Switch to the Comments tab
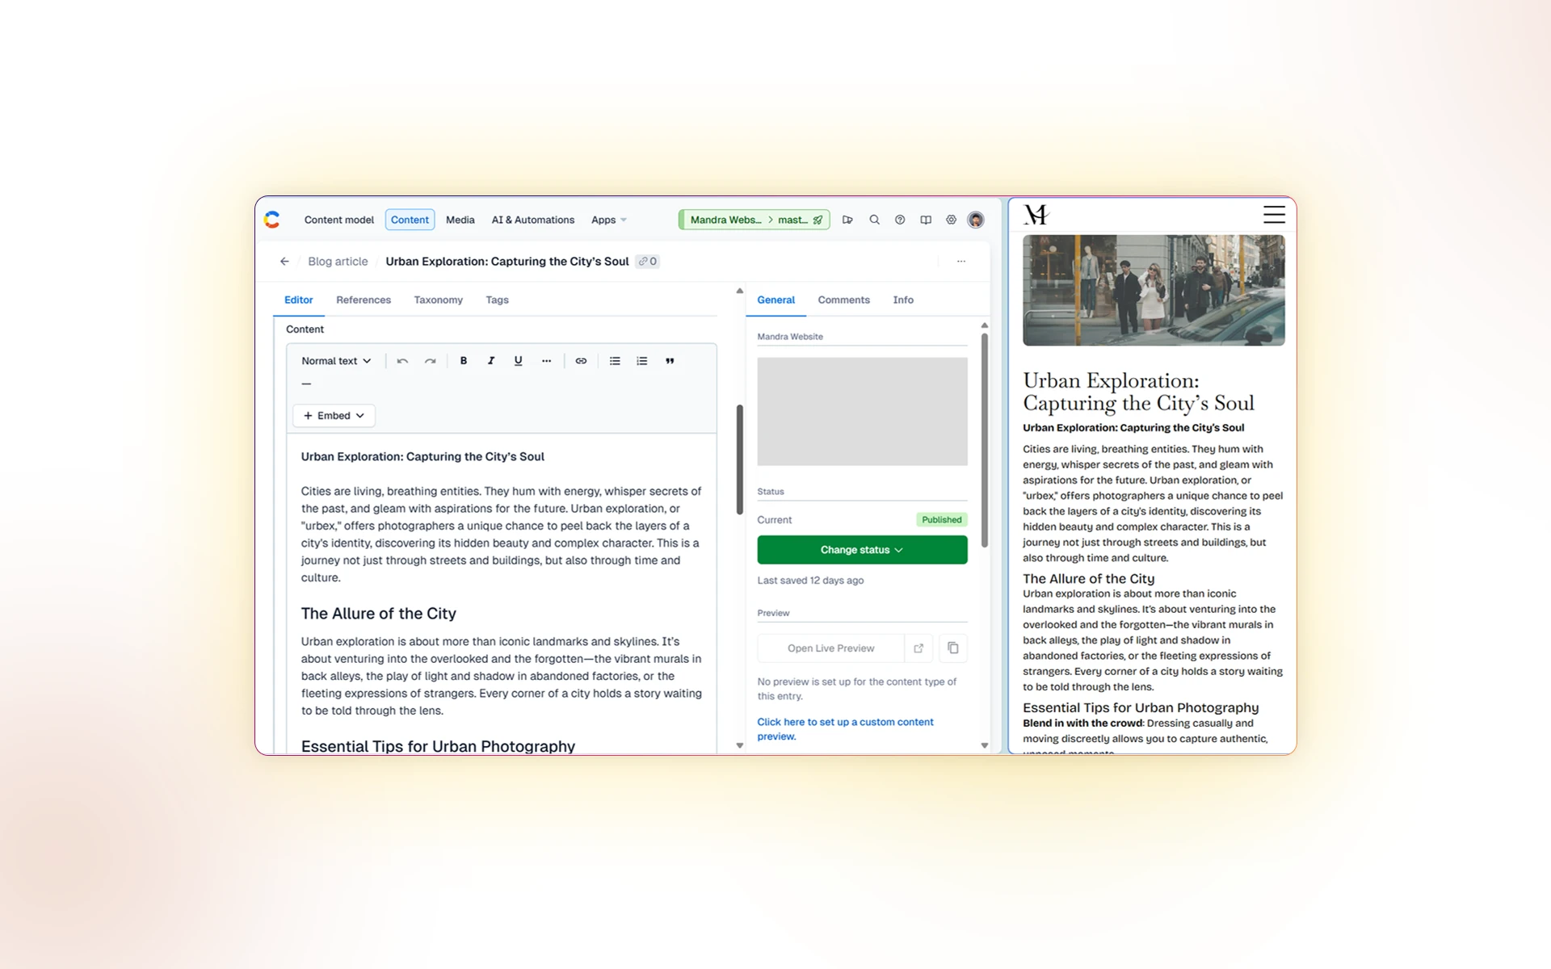Viewport: 1551px width, 969px height. click(x=843, y=300)
